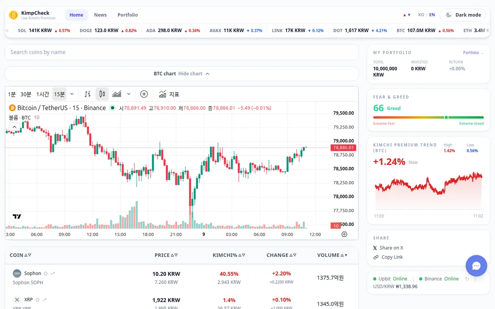Select the 30분 timeframe
Screen dimensions: 495x309
pos(26,94)
